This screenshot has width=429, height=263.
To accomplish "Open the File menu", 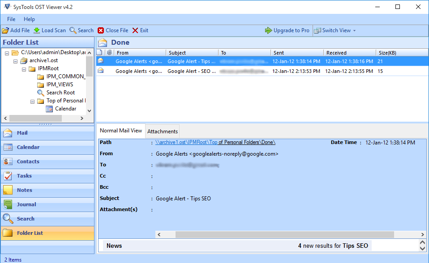I will click(x=11, y=19).
